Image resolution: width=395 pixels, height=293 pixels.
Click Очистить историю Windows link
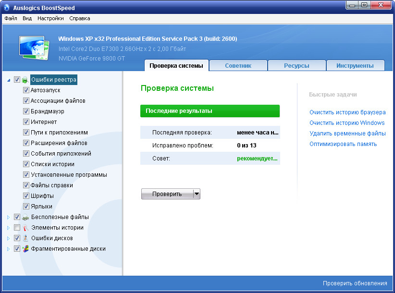point(347,123)
